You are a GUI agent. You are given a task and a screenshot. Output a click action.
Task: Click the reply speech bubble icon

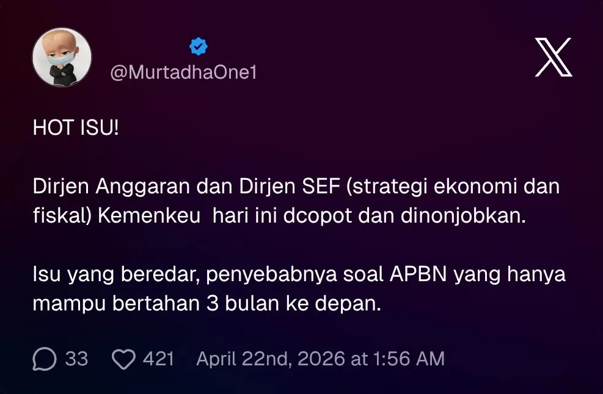point(45,359)
